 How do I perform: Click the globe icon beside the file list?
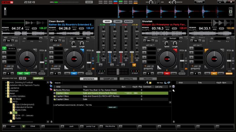pyautogui.click(x=173, y=87)
